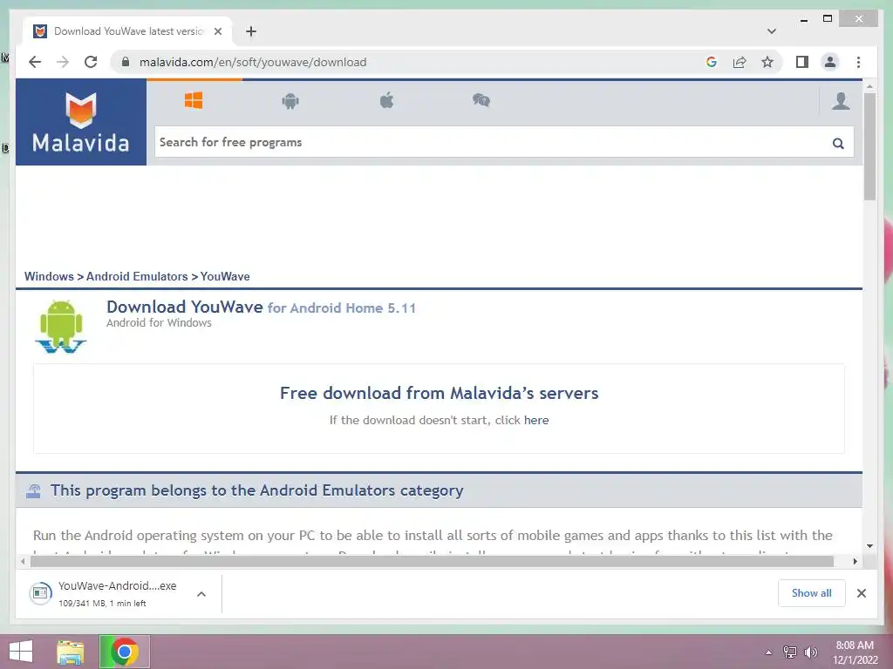
Task: Click the horizontal scrollbar thumb
Action: pyautogui.click(x=432, y=562)
